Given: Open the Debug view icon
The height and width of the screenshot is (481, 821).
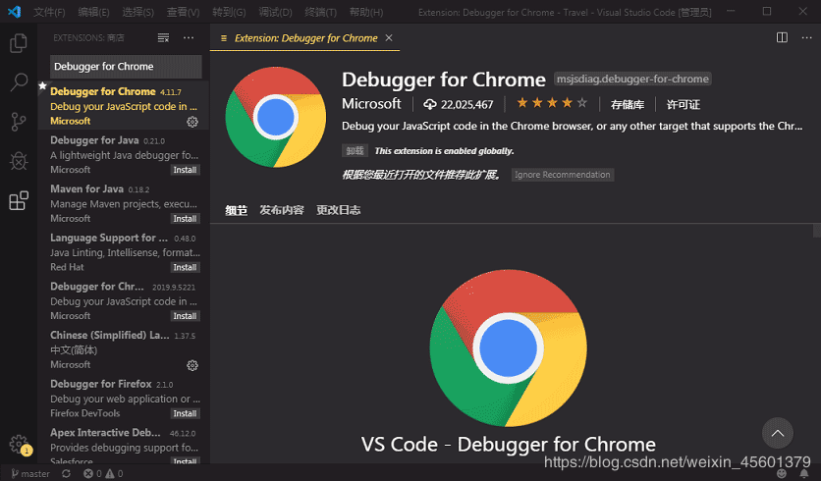Looking at the screenshot, I should [x=18, y=161].
